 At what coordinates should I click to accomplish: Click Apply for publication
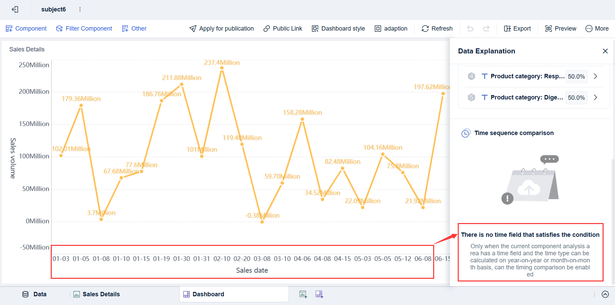pyautogui.click(x=221, y=29)
